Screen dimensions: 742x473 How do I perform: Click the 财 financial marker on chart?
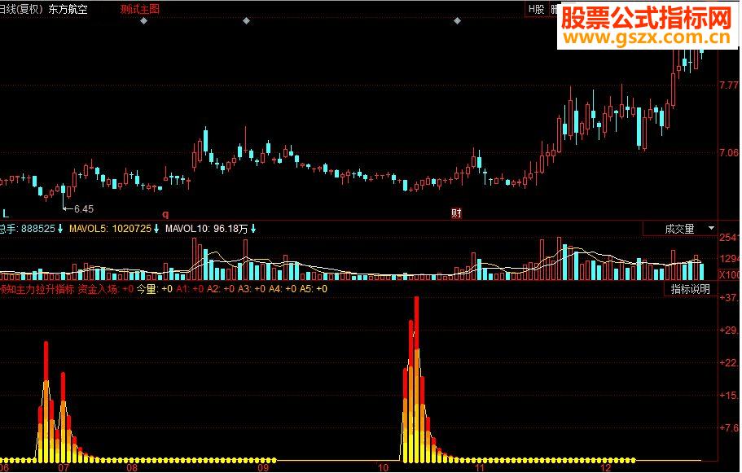click(456, 213)
